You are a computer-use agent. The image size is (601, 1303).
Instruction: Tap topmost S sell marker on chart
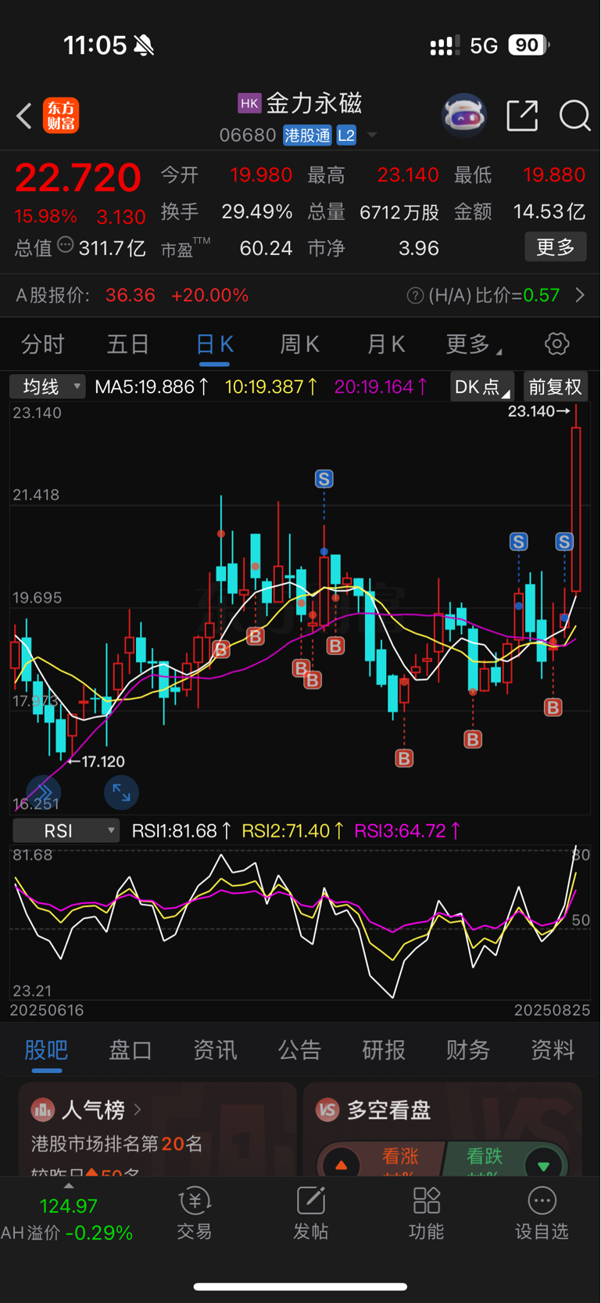coord(324,478)
